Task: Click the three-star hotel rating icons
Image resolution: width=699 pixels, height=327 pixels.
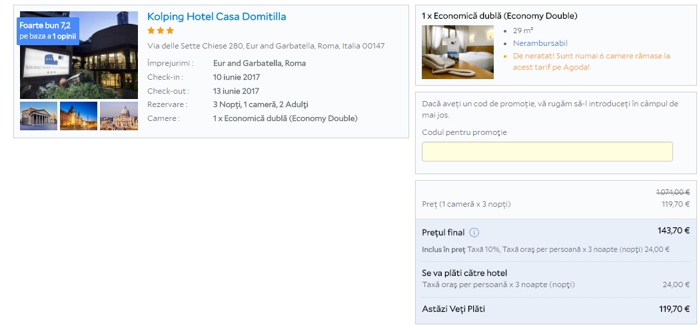Action: pyautogui.click(x=160, y=31)
